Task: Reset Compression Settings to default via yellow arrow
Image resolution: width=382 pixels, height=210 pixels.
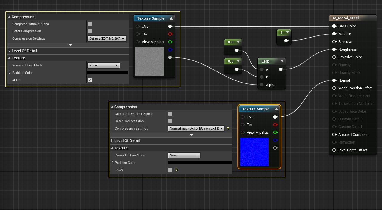Action: pos(228,128)
